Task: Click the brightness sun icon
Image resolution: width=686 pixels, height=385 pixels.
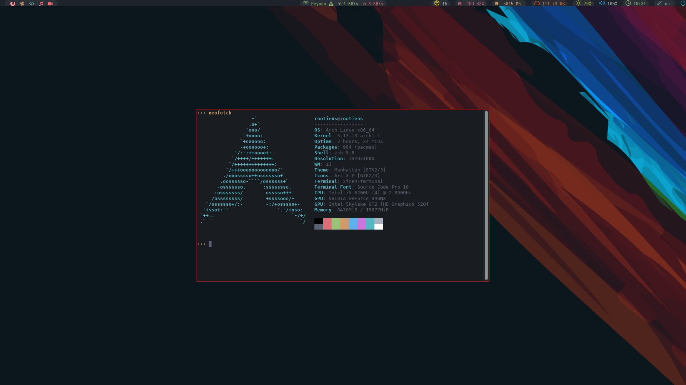Action: tap(578, 3)
